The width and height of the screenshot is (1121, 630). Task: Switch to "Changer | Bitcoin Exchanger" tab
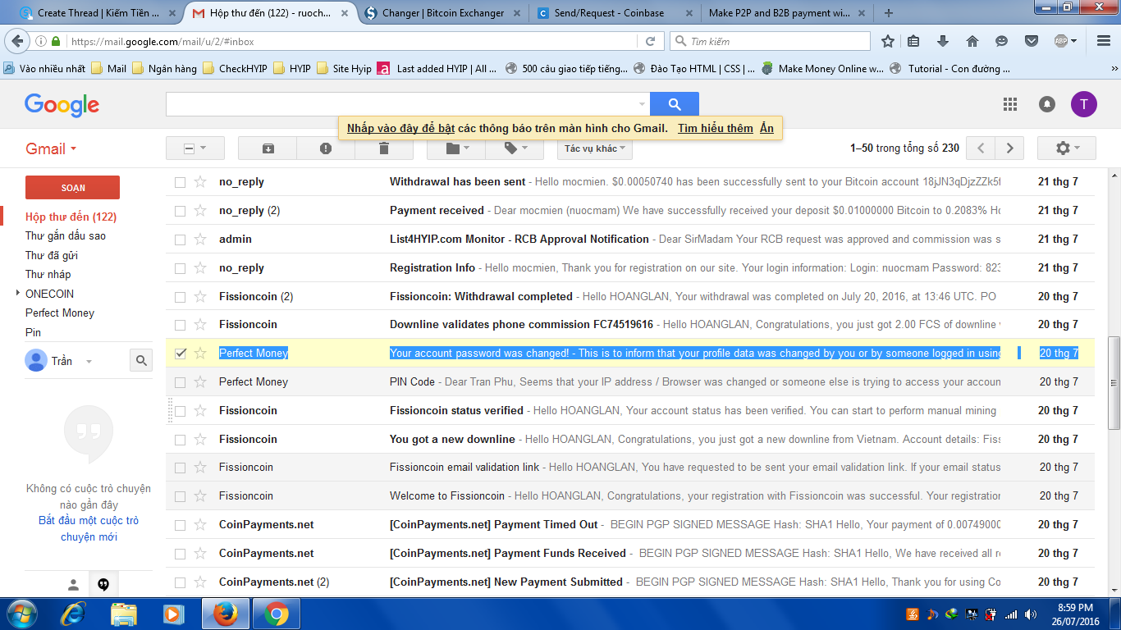pyautogui.click(x=442, y=13)
